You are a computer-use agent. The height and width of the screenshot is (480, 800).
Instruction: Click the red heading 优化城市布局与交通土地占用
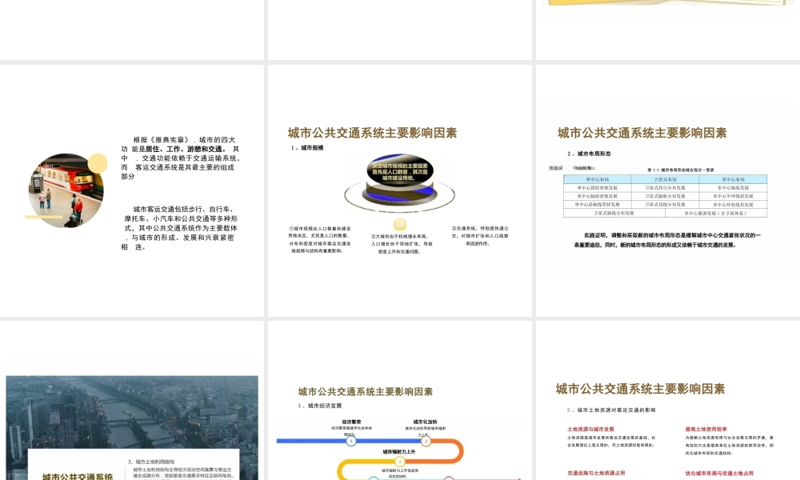[719, 474]
